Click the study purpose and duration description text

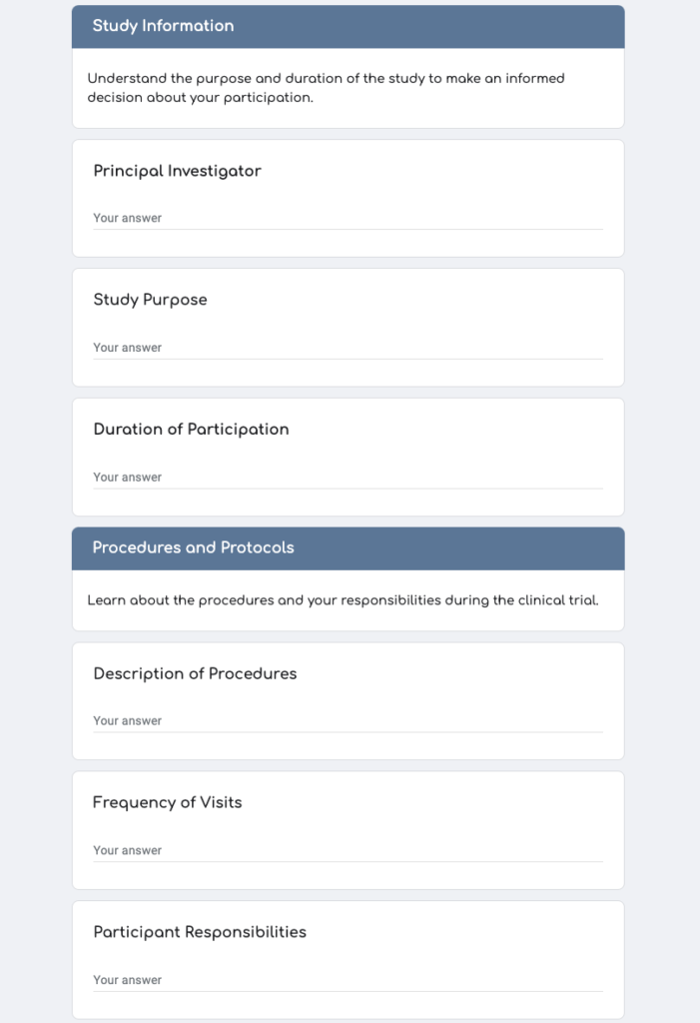(327, 88)
